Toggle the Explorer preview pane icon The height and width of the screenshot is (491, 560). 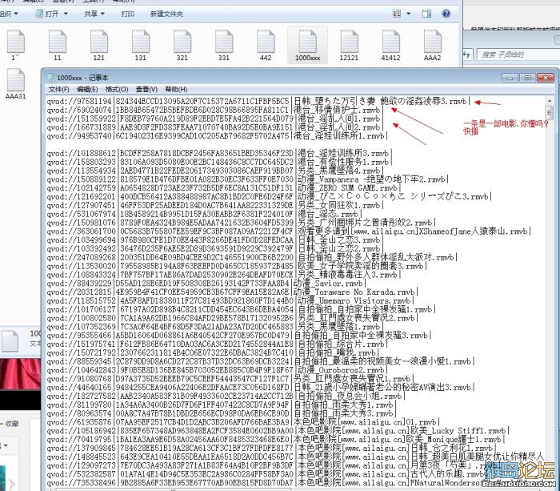click(426, 14)
